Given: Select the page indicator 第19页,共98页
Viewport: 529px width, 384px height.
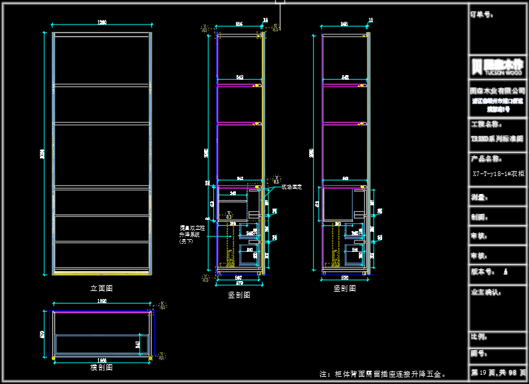Looking at the screenshot, I should click(498, 373).
